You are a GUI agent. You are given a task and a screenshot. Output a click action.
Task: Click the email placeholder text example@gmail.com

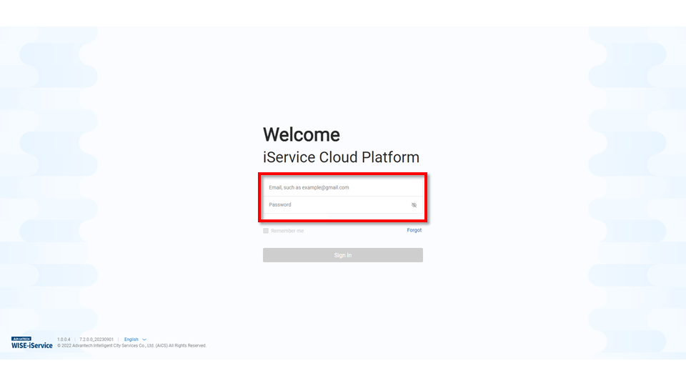point(325,187)
